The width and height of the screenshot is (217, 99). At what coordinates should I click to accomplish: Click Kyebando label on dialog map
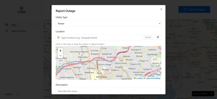107,54
